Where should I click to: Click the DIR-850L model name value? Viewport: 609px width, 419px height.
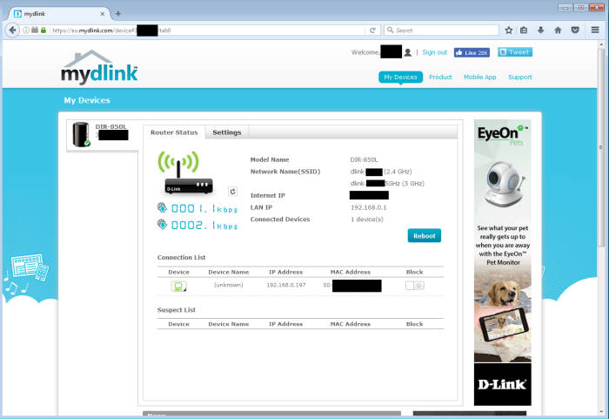(364, 159)
